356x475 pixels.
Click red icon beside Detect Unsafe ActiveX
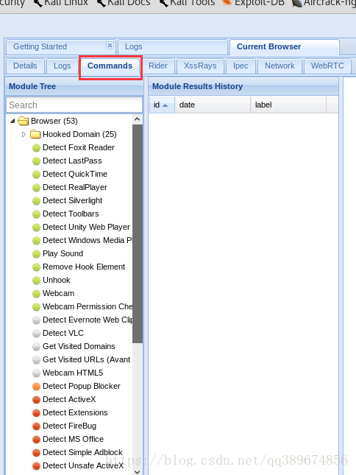[x=36, y=466]
